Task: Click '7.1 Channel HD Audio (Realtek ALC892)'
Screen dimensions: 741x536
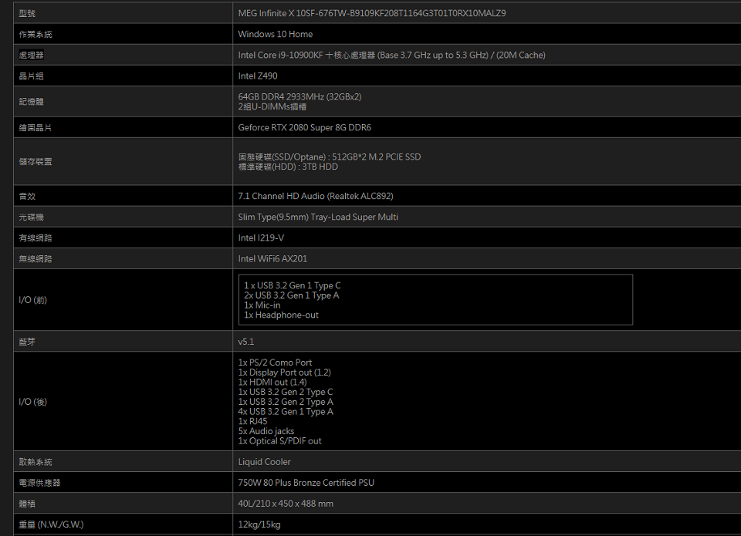Action: 315,196
